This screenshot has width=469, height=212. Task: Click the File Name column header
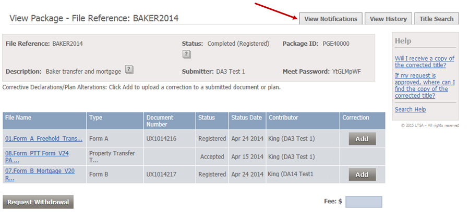coord(45,121)
